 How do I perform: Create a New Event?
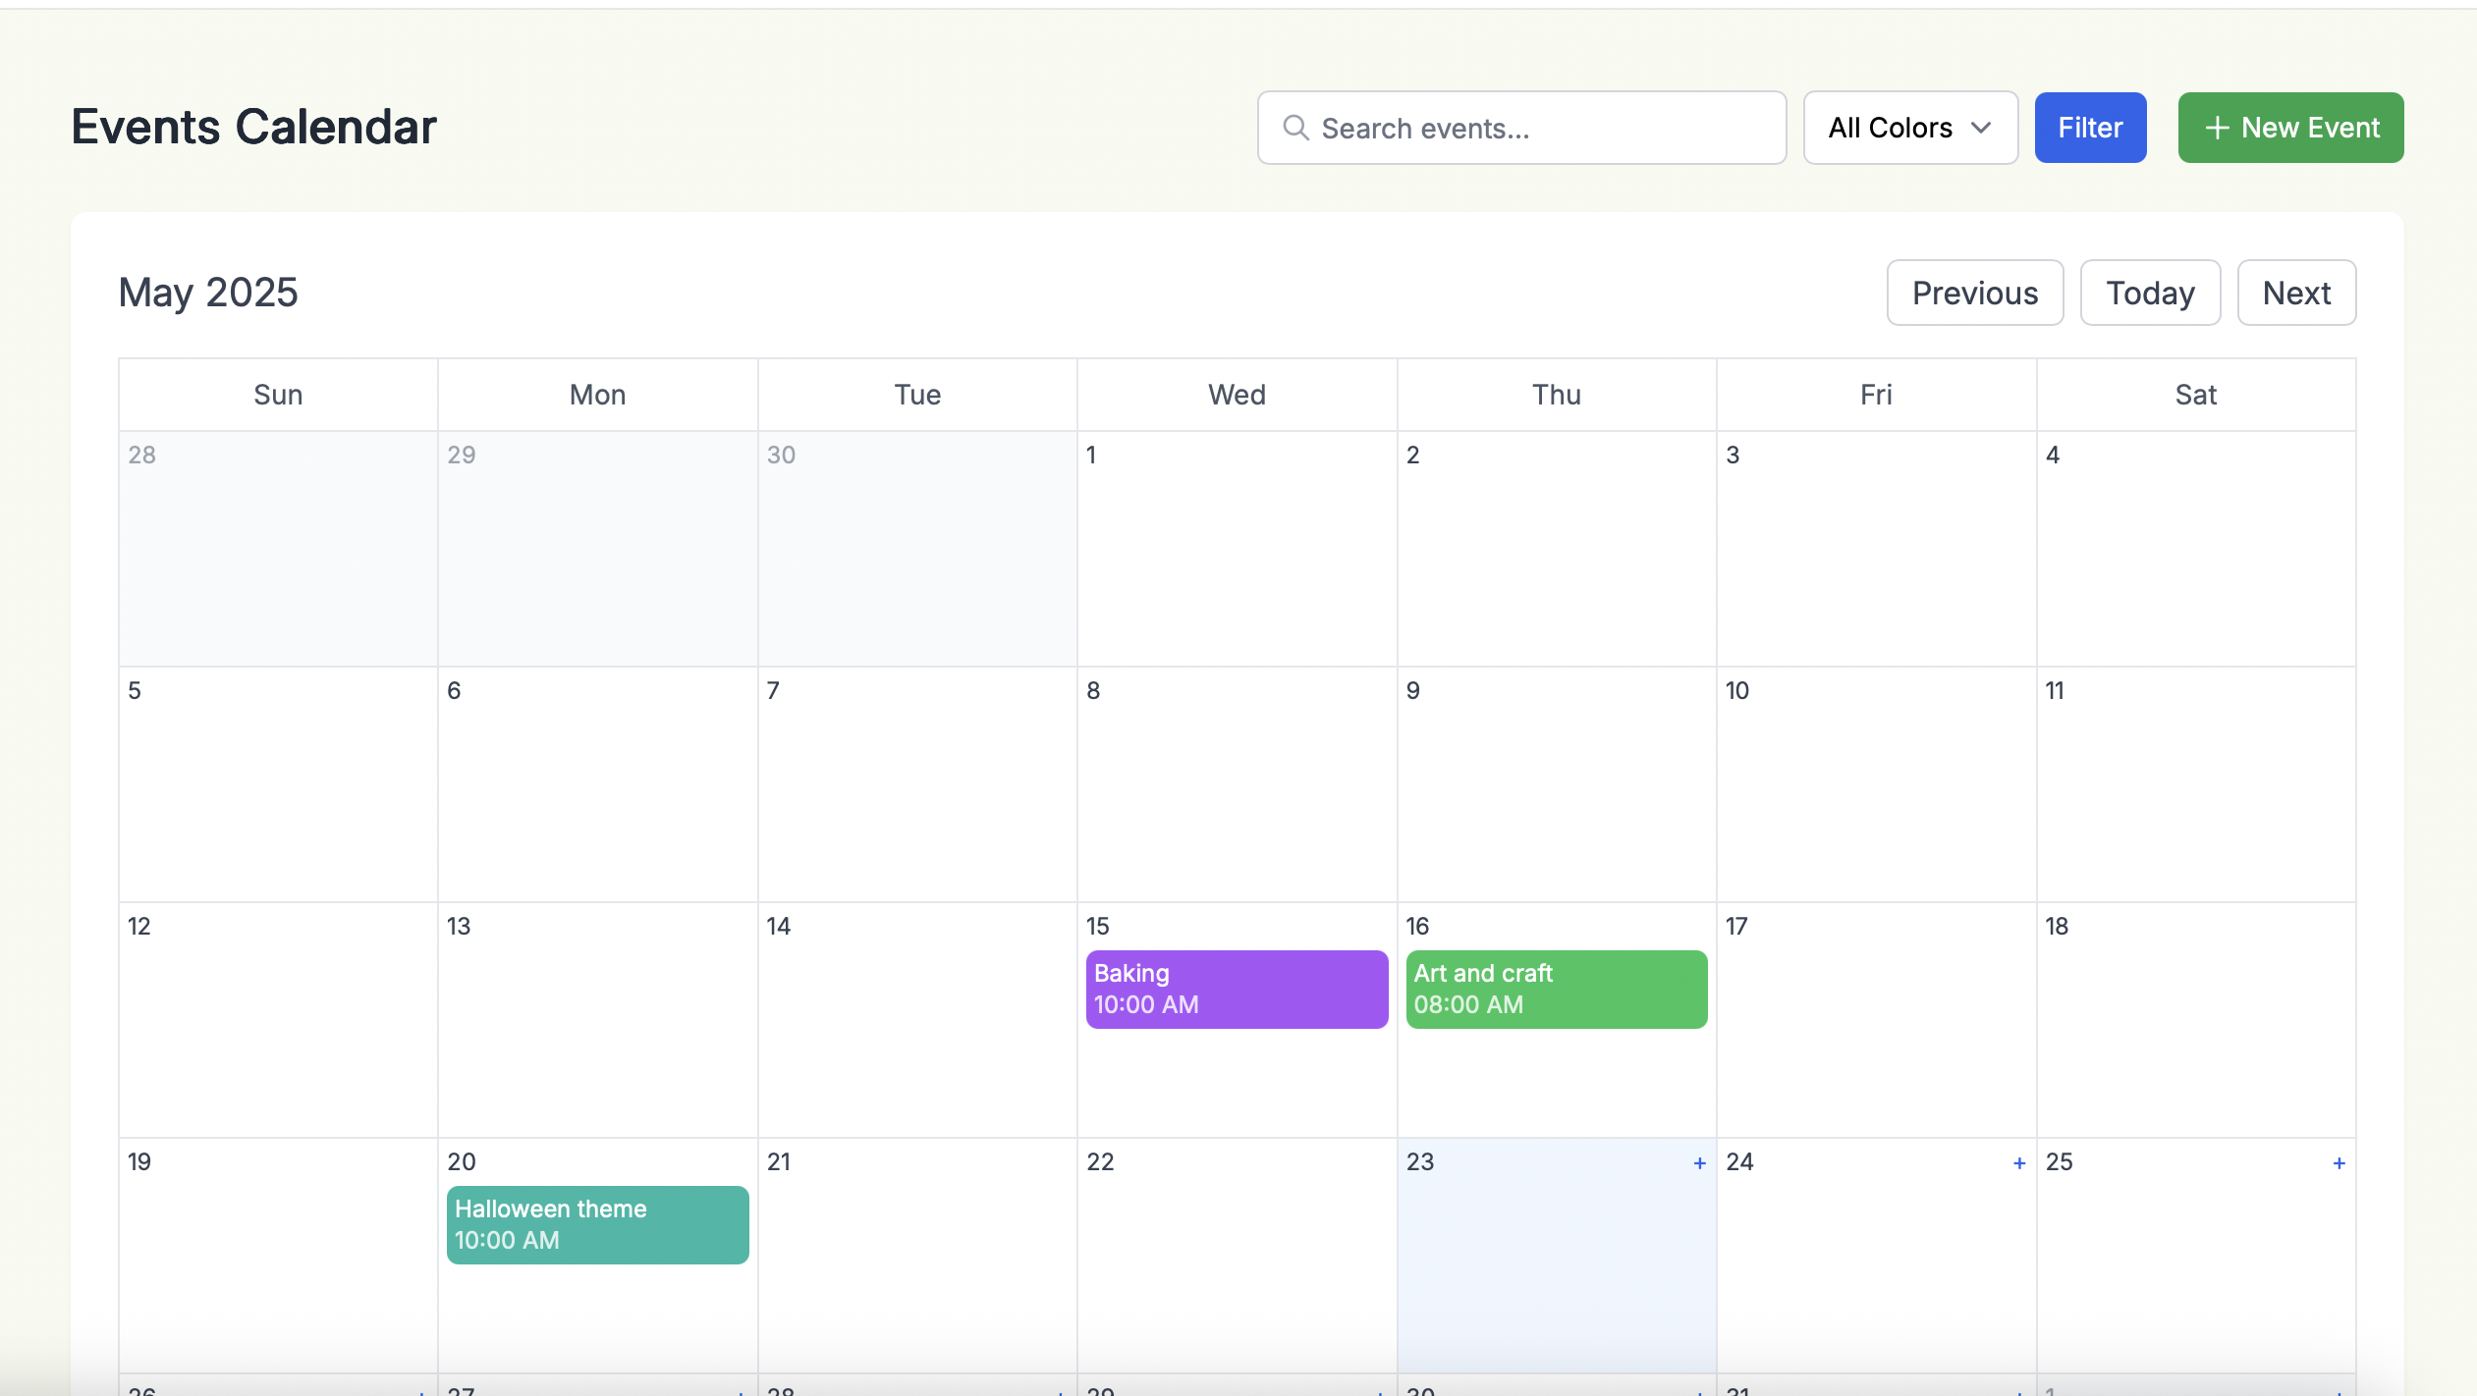click(2290, 128)
